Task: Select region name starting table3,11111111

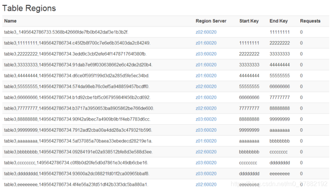Action: click(x=77, y=43)
